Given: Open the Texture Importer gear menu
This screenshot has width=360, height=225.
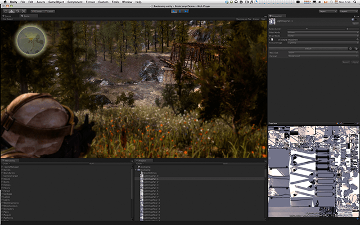Looking at the screenshot, I should tap(357, 39).
